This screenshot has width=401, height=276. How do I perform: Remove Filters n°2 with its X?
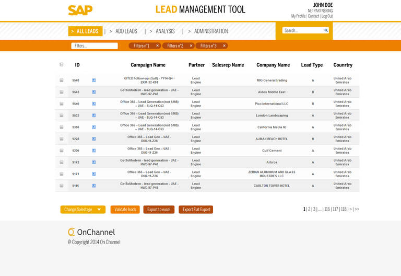191,45
